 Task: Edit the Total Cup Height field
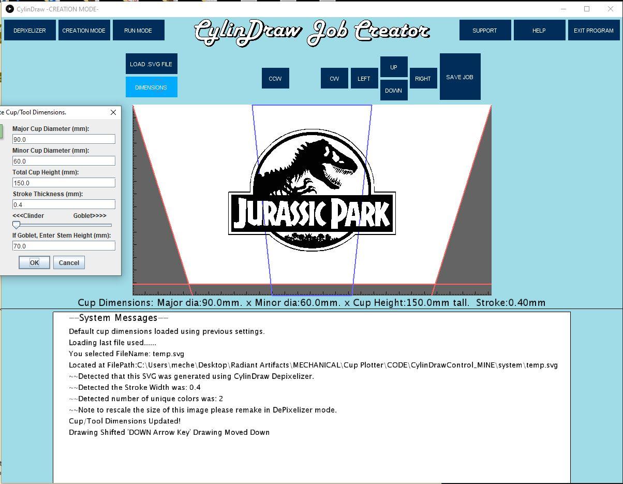(x=64, y=183)
